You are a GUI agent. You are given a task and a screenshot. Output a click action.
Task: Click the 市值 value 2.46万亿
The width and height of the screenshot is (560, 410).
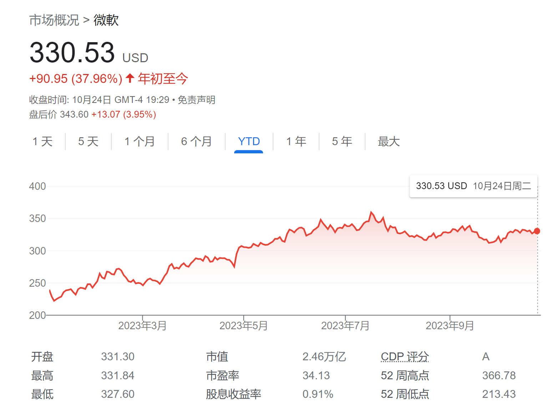tap(324, 357)
